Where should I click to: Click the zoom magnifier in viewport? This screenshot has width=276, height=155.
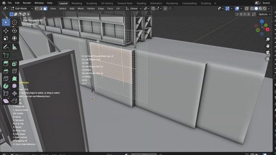click(x=268, y=39)
